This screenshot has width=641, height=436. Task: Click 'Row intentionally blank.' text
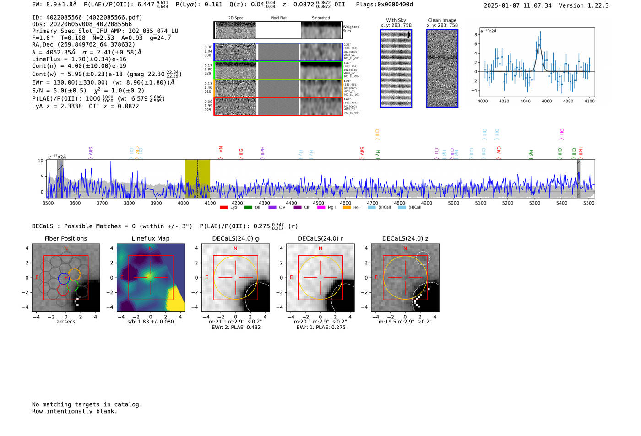click(x=75, y=411)
